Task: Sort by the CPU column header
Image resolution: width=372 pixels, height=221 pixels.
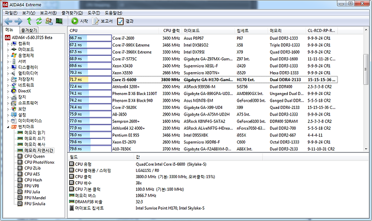Action: [x=113, y=30]
